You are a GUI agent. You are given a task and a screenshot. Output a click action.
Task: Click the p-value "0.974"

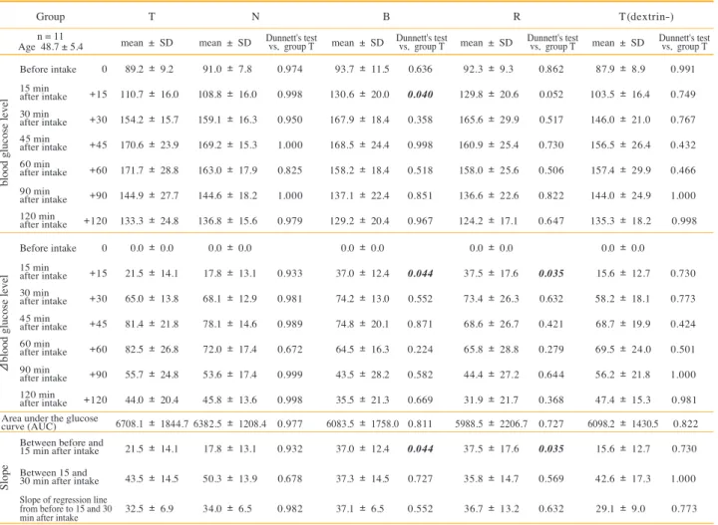pos(290,69)
